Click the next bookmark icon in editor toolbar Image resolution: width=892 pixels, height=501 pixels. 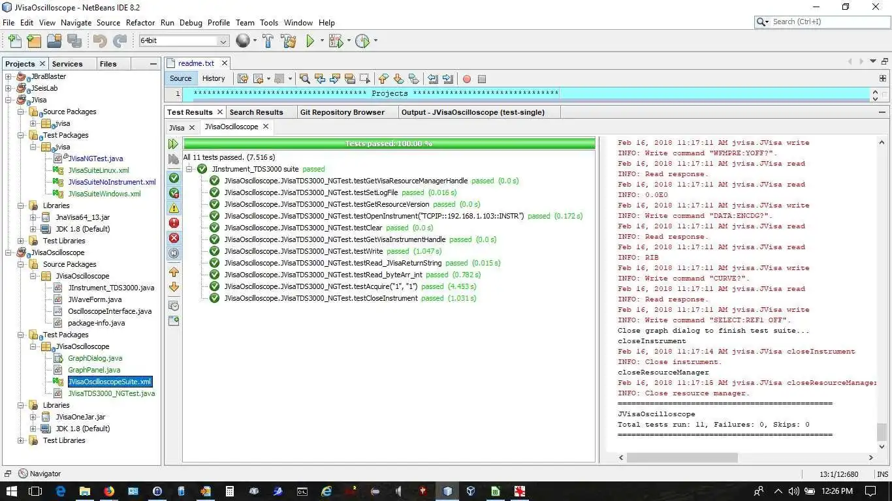click(398, 78)
